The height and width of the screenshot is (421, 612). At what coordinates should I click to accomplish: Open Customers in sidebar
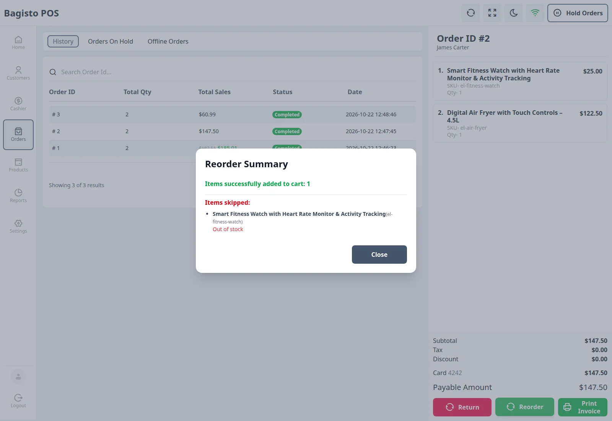click(18, 73)
